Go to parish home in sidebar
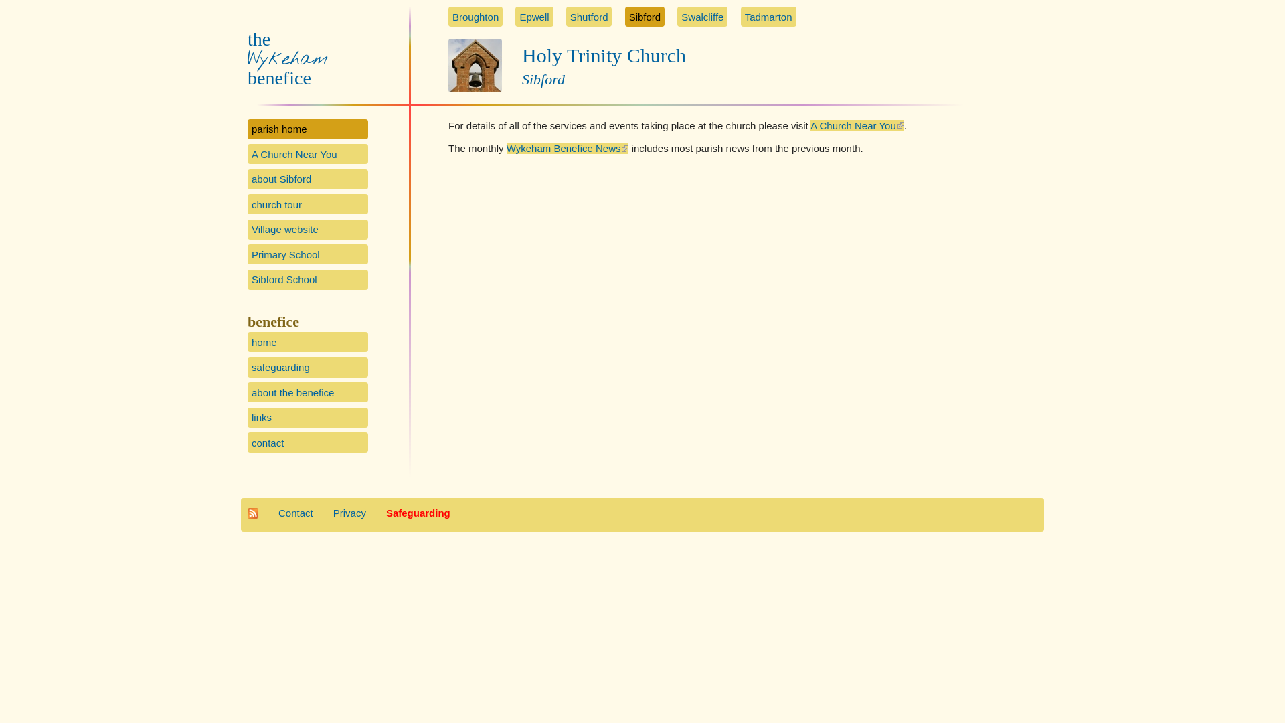1285x723 pixels. (308, 129)
